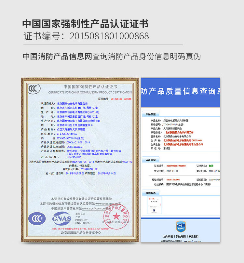Viewport: 244px width, 263px height.
Task: Click 产品名称 点型光电感烟火灾探测器 on certificate
Action: (71, 129)
